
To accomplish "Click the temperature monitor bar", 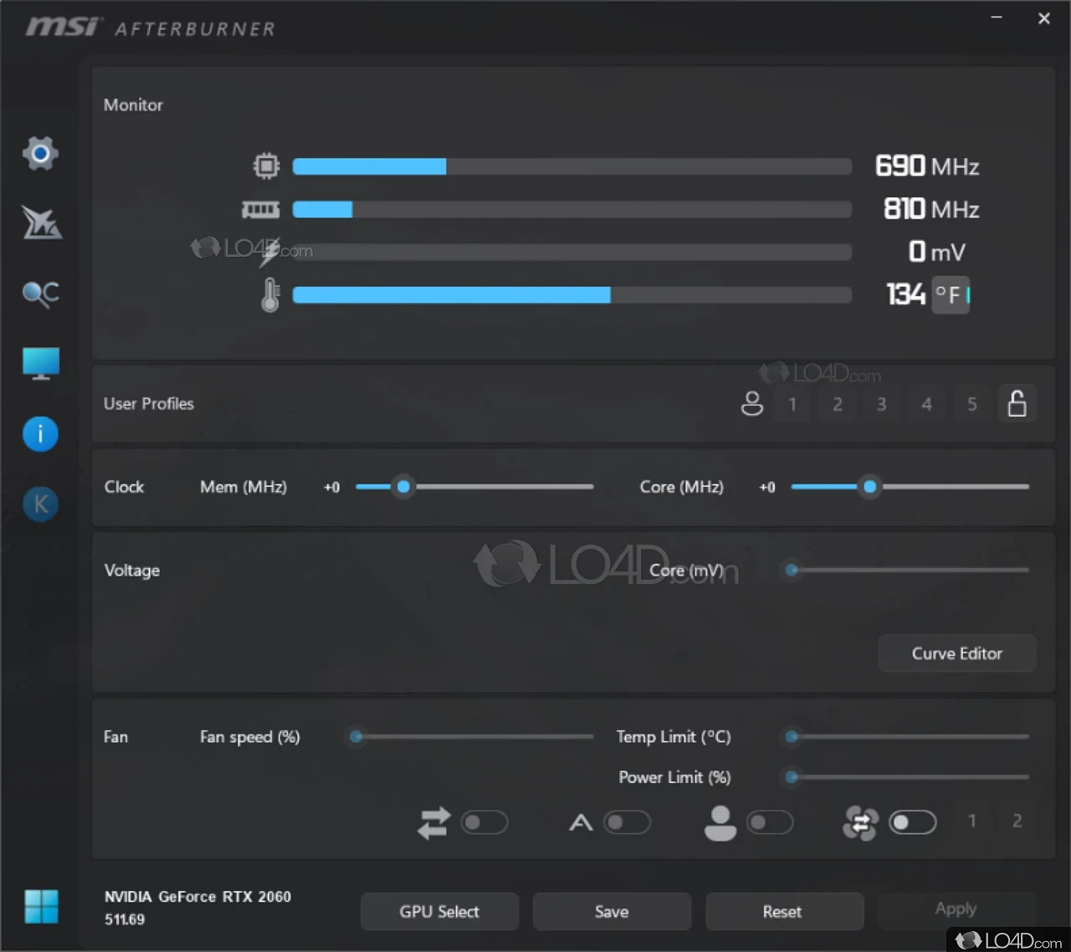I will tap(572, 294).
